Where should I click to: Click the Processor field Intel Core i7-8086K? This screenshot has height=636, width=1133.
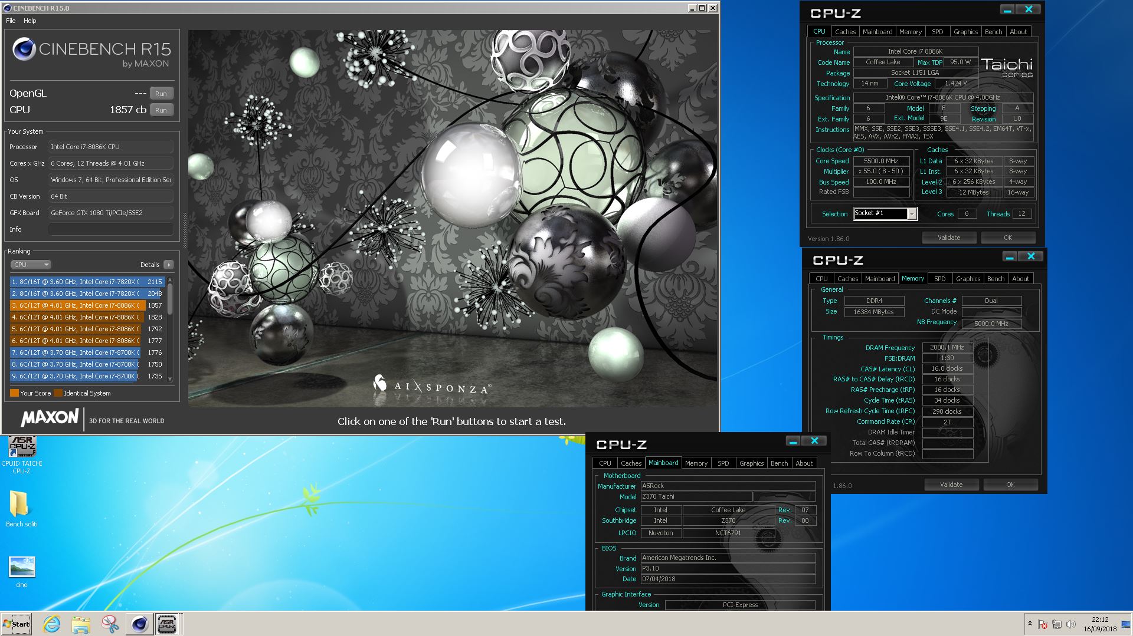coord(111,147)
